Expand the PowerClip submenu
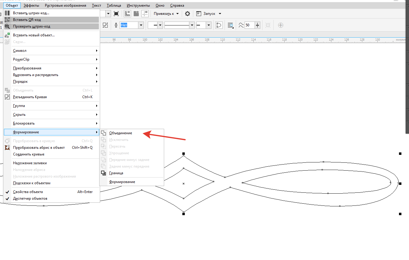Image resolution: width=409 pixels, height=260 pixels. [x=52, y=59]
